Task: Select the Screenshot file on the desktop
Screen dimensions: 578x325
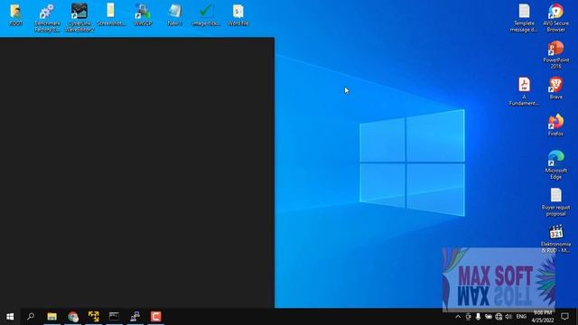Action: [111, 14]
